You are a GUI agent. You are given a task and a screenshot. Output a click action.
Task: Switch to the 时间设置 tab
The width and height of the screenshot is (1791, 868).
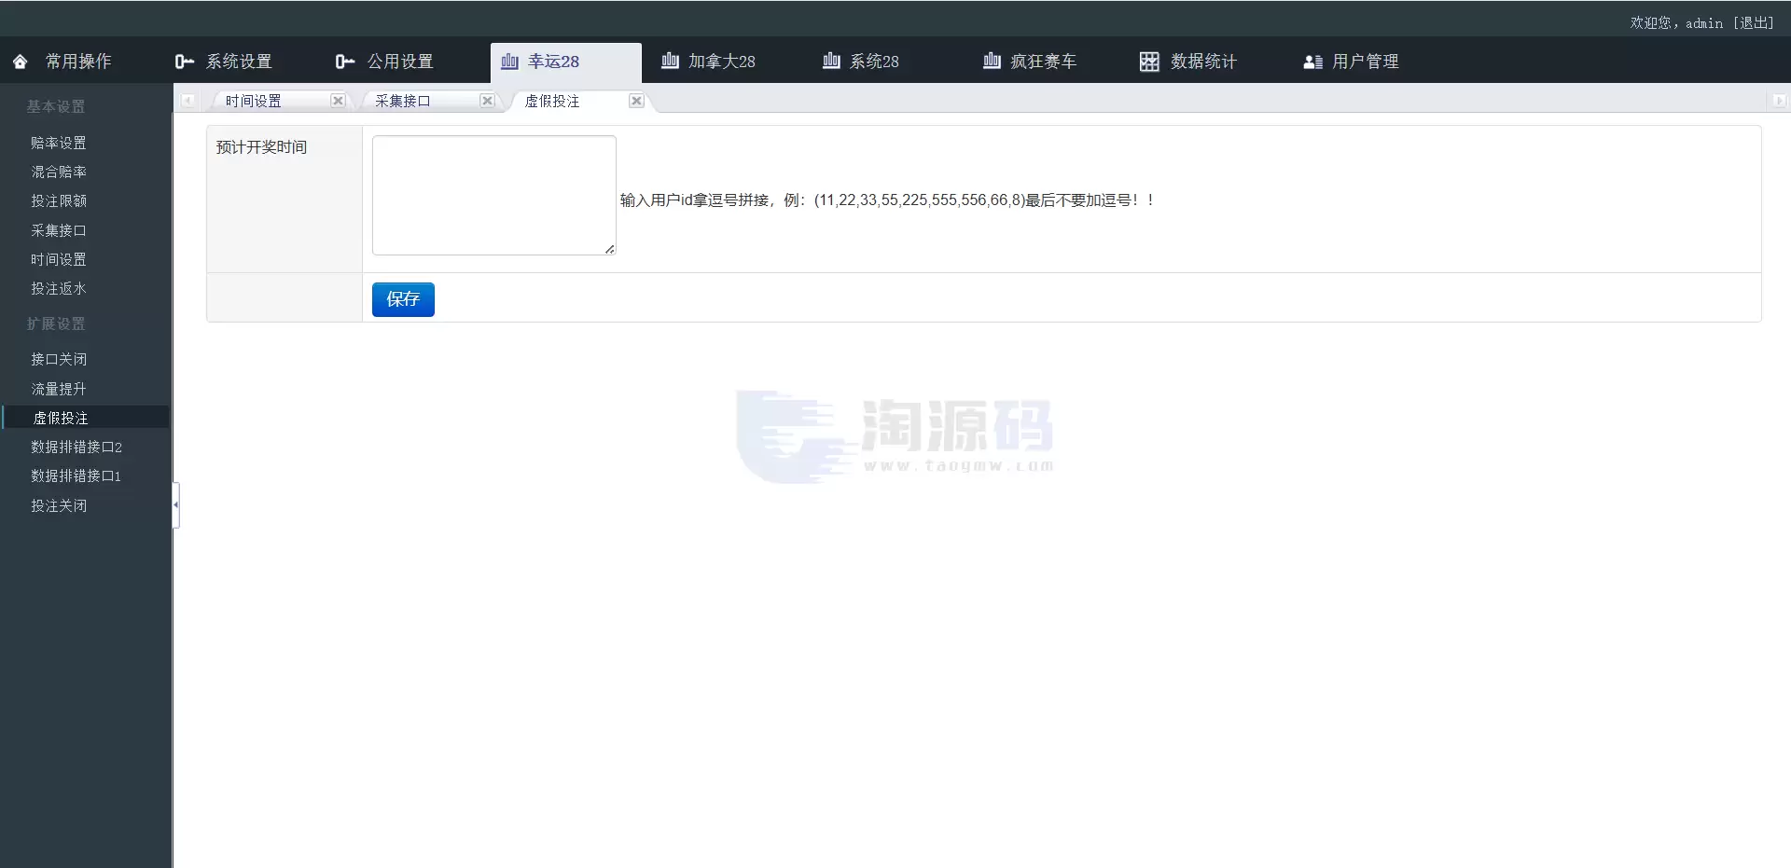(253, 101)
